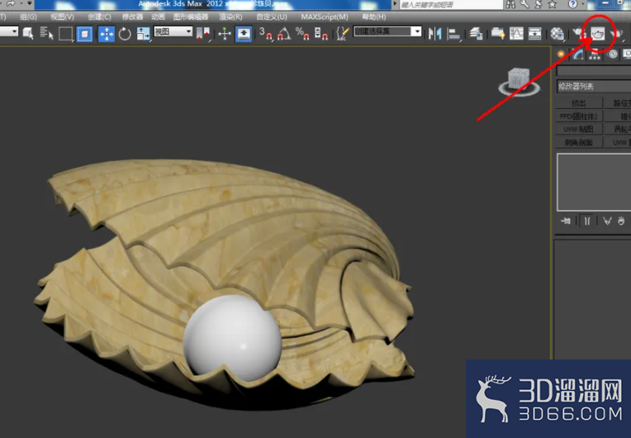The width and height of the screenshot is (631, 438).
Task: Toggle the Percent Snap button
Action: (x=302, y=34)
